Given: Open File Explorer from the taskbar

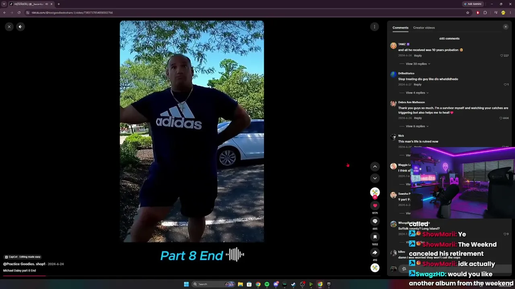Looking at the screenshot, I should pyautogui.click(x=240, y=284).
